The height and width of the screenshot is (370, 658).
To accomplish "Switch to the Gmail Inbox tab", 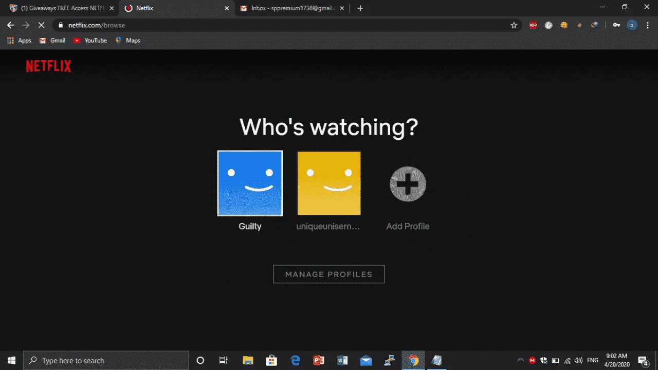I will coord(293,8).
